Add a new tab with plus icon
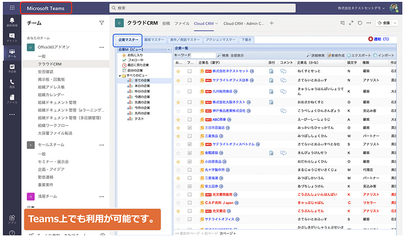Image resolution: width=406 pixels, height=237 pixels. tap(272, 23)
